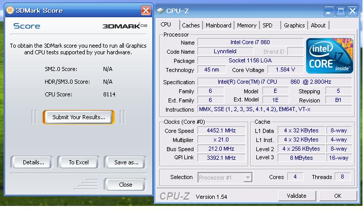Click the Code Name field Lynnfield
The height and width of the screenshot is (211, 364).
225,51
